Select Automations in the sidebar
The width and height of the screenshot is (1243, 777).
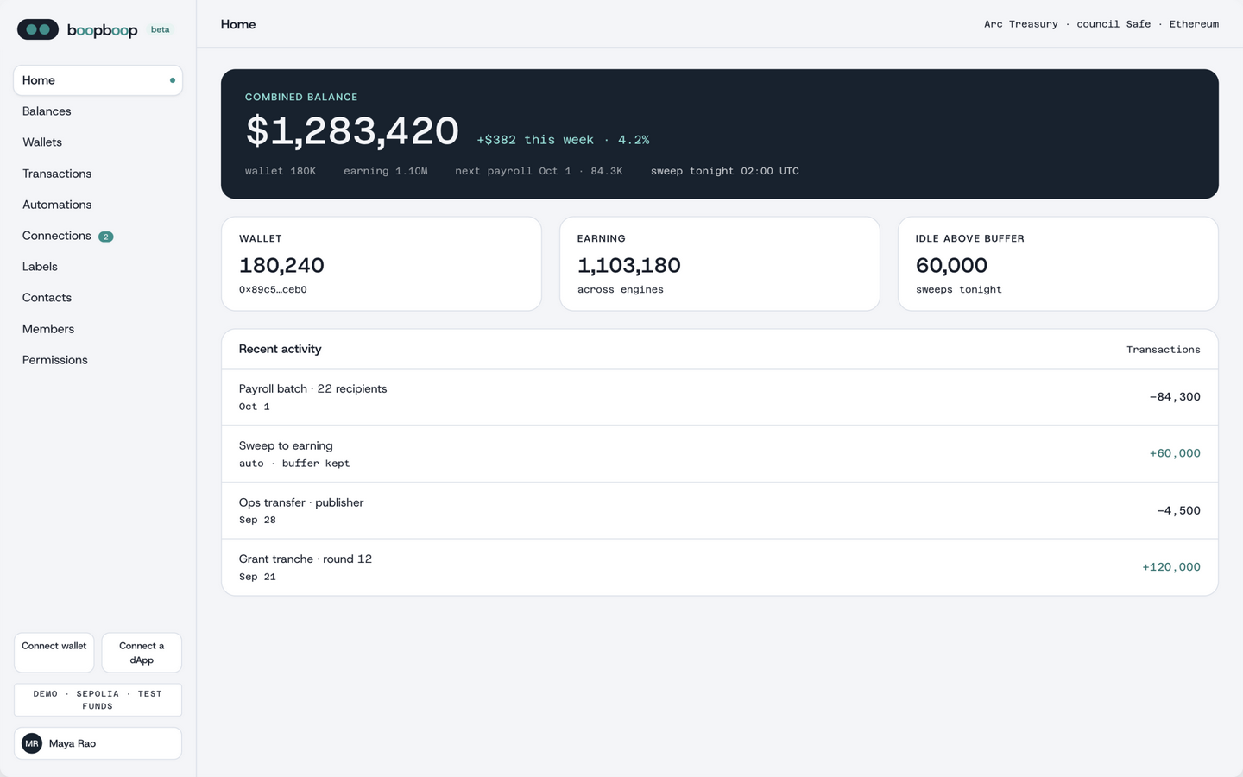coord(98,205)
